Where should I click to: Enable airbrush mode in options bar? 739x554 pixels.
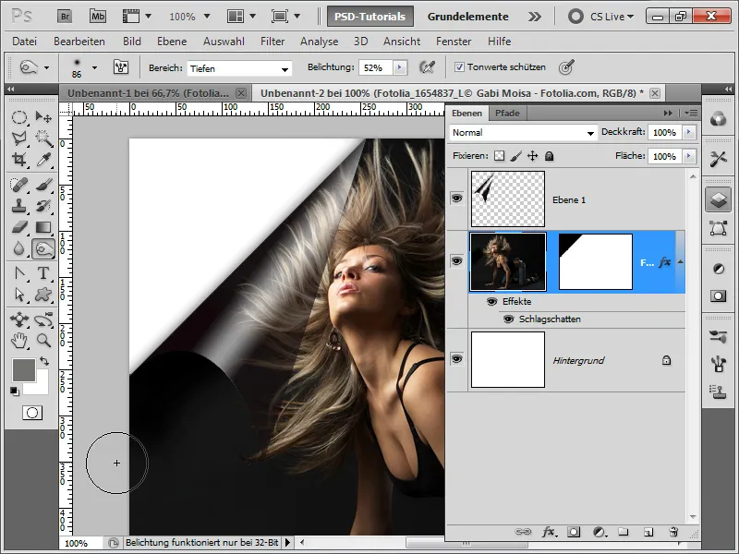tap(427, 67)
